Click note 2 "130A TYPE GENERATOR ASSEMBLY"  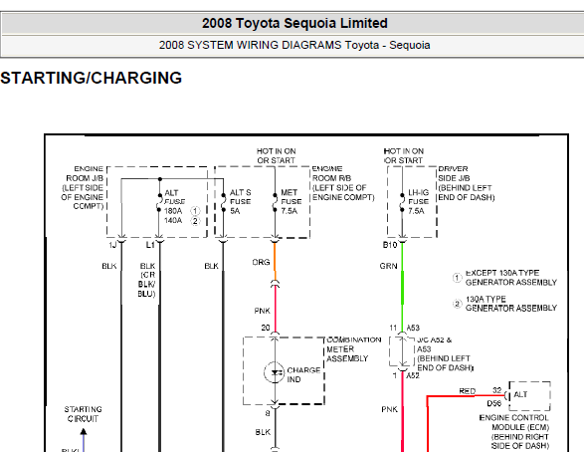(511, 304)
